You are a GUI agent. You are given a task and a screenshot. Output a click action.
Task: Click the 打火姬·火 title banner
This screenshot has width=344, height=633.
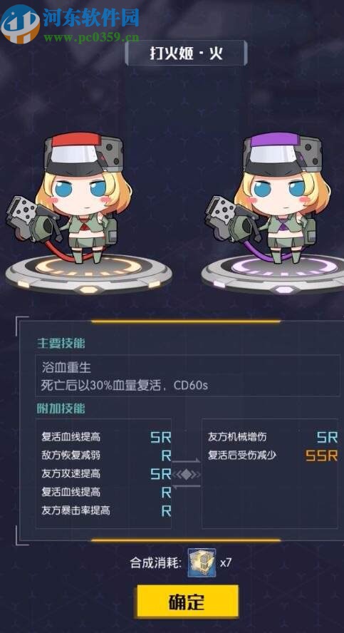point(186,53)
